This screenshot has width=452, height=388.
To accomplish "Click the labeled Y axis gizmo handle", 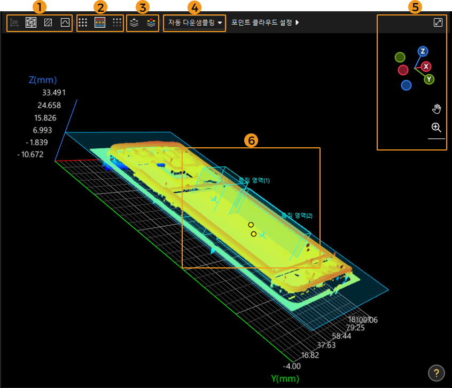I will 429,80.
